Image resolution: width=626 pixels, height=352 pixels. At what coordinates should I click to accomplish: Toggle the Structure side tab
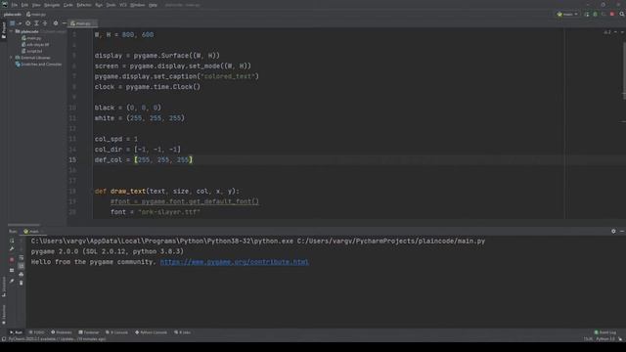[x=4, y=286]
